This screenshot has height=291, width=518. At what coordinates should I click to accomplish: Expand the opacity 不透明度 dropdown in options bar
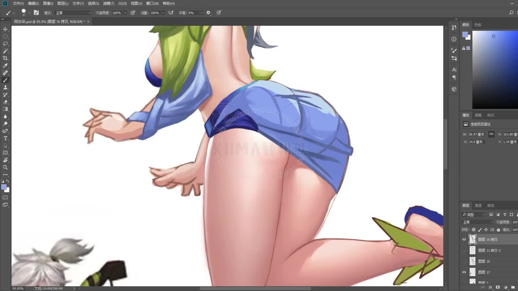125,13
